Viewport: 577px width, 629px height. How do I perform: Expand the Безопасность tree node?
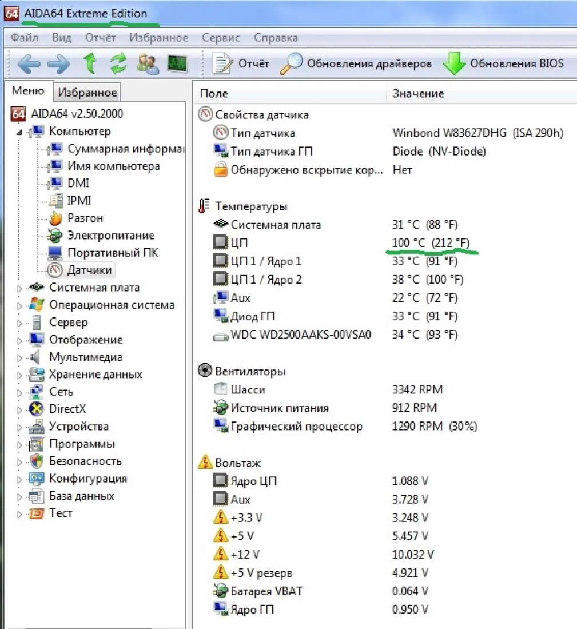click(19, 461)
